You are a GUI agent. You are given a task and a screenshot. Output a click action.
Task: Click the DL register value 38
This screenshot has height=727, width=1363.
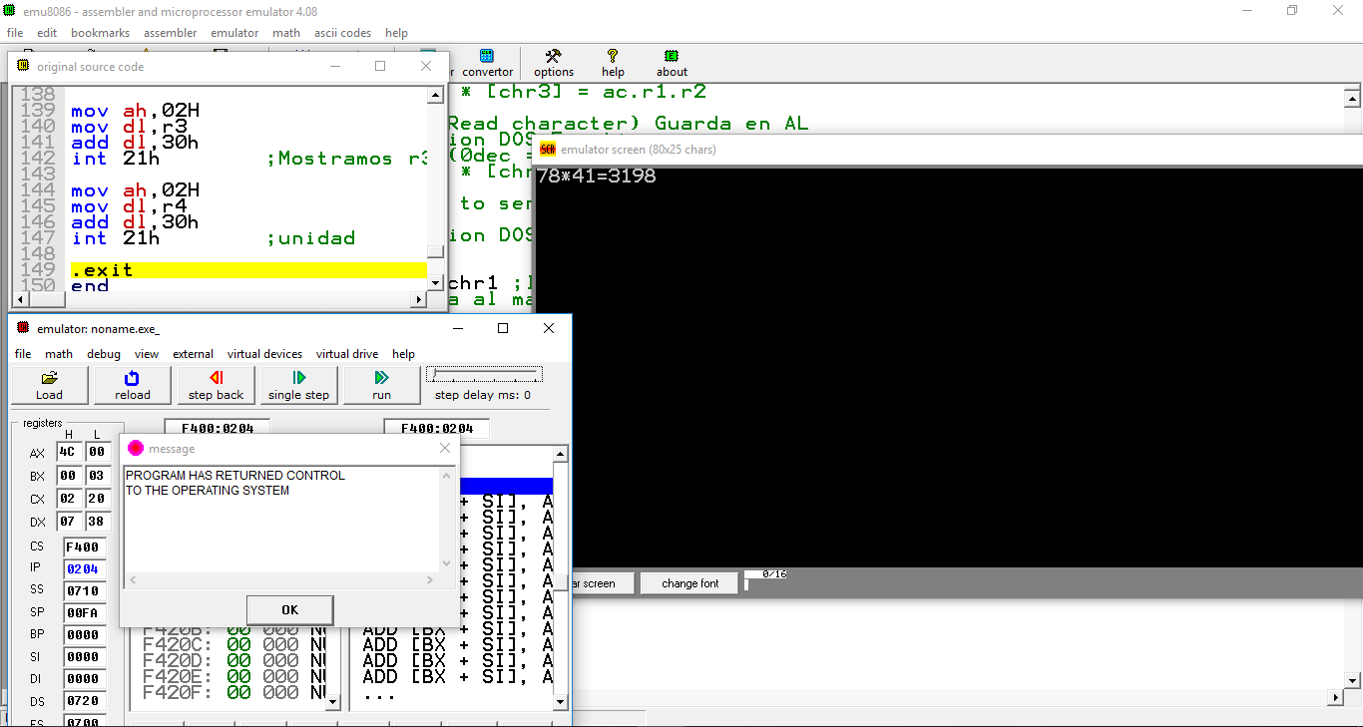point(97,522)
